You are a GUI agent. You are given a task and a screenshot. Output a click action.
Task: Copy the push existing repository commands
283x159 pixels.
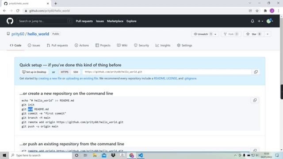coord(255,150)
